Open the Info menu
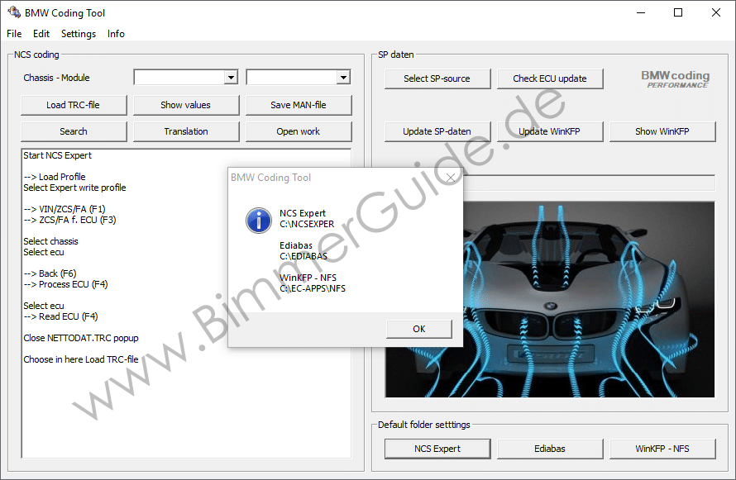 (x=116, y=34)
